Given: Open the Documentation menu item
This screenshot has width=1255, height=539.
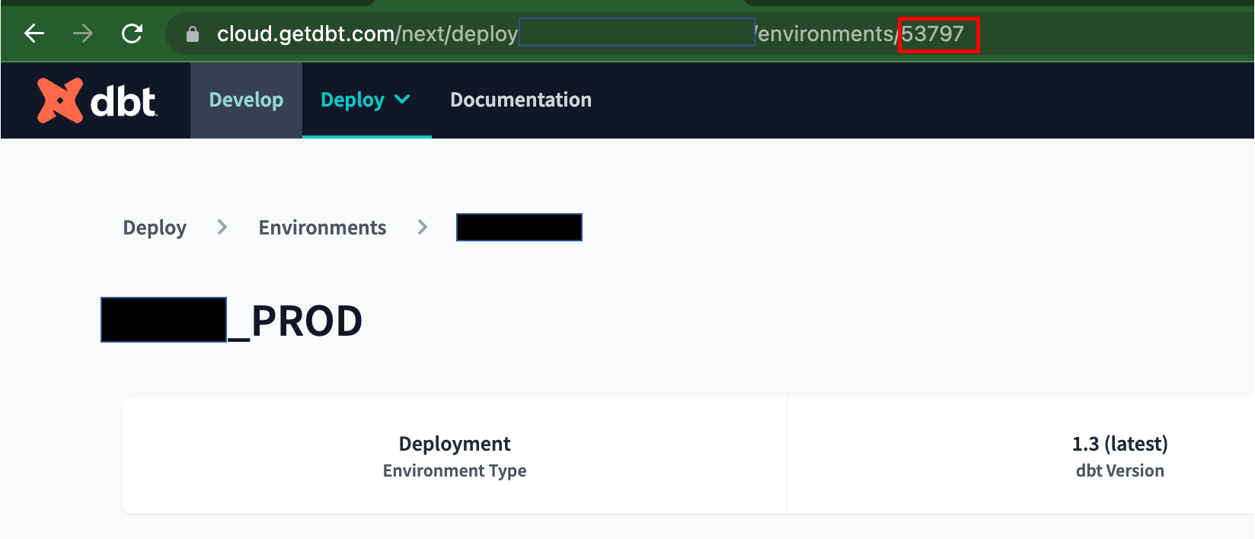Looking at the screenshot, I should pyautogui.click(x=520, y=100).
